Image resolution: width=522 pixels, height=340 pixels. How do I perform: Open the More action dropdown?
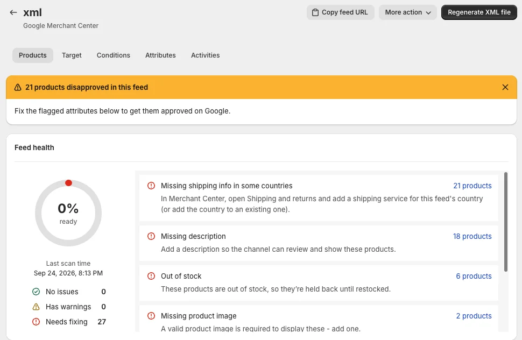407,12
